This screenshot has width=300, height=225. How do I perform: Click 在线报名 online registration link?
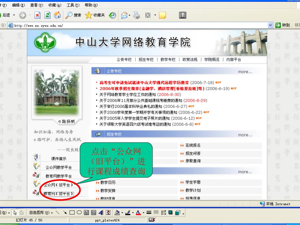[x=193, y=145]
